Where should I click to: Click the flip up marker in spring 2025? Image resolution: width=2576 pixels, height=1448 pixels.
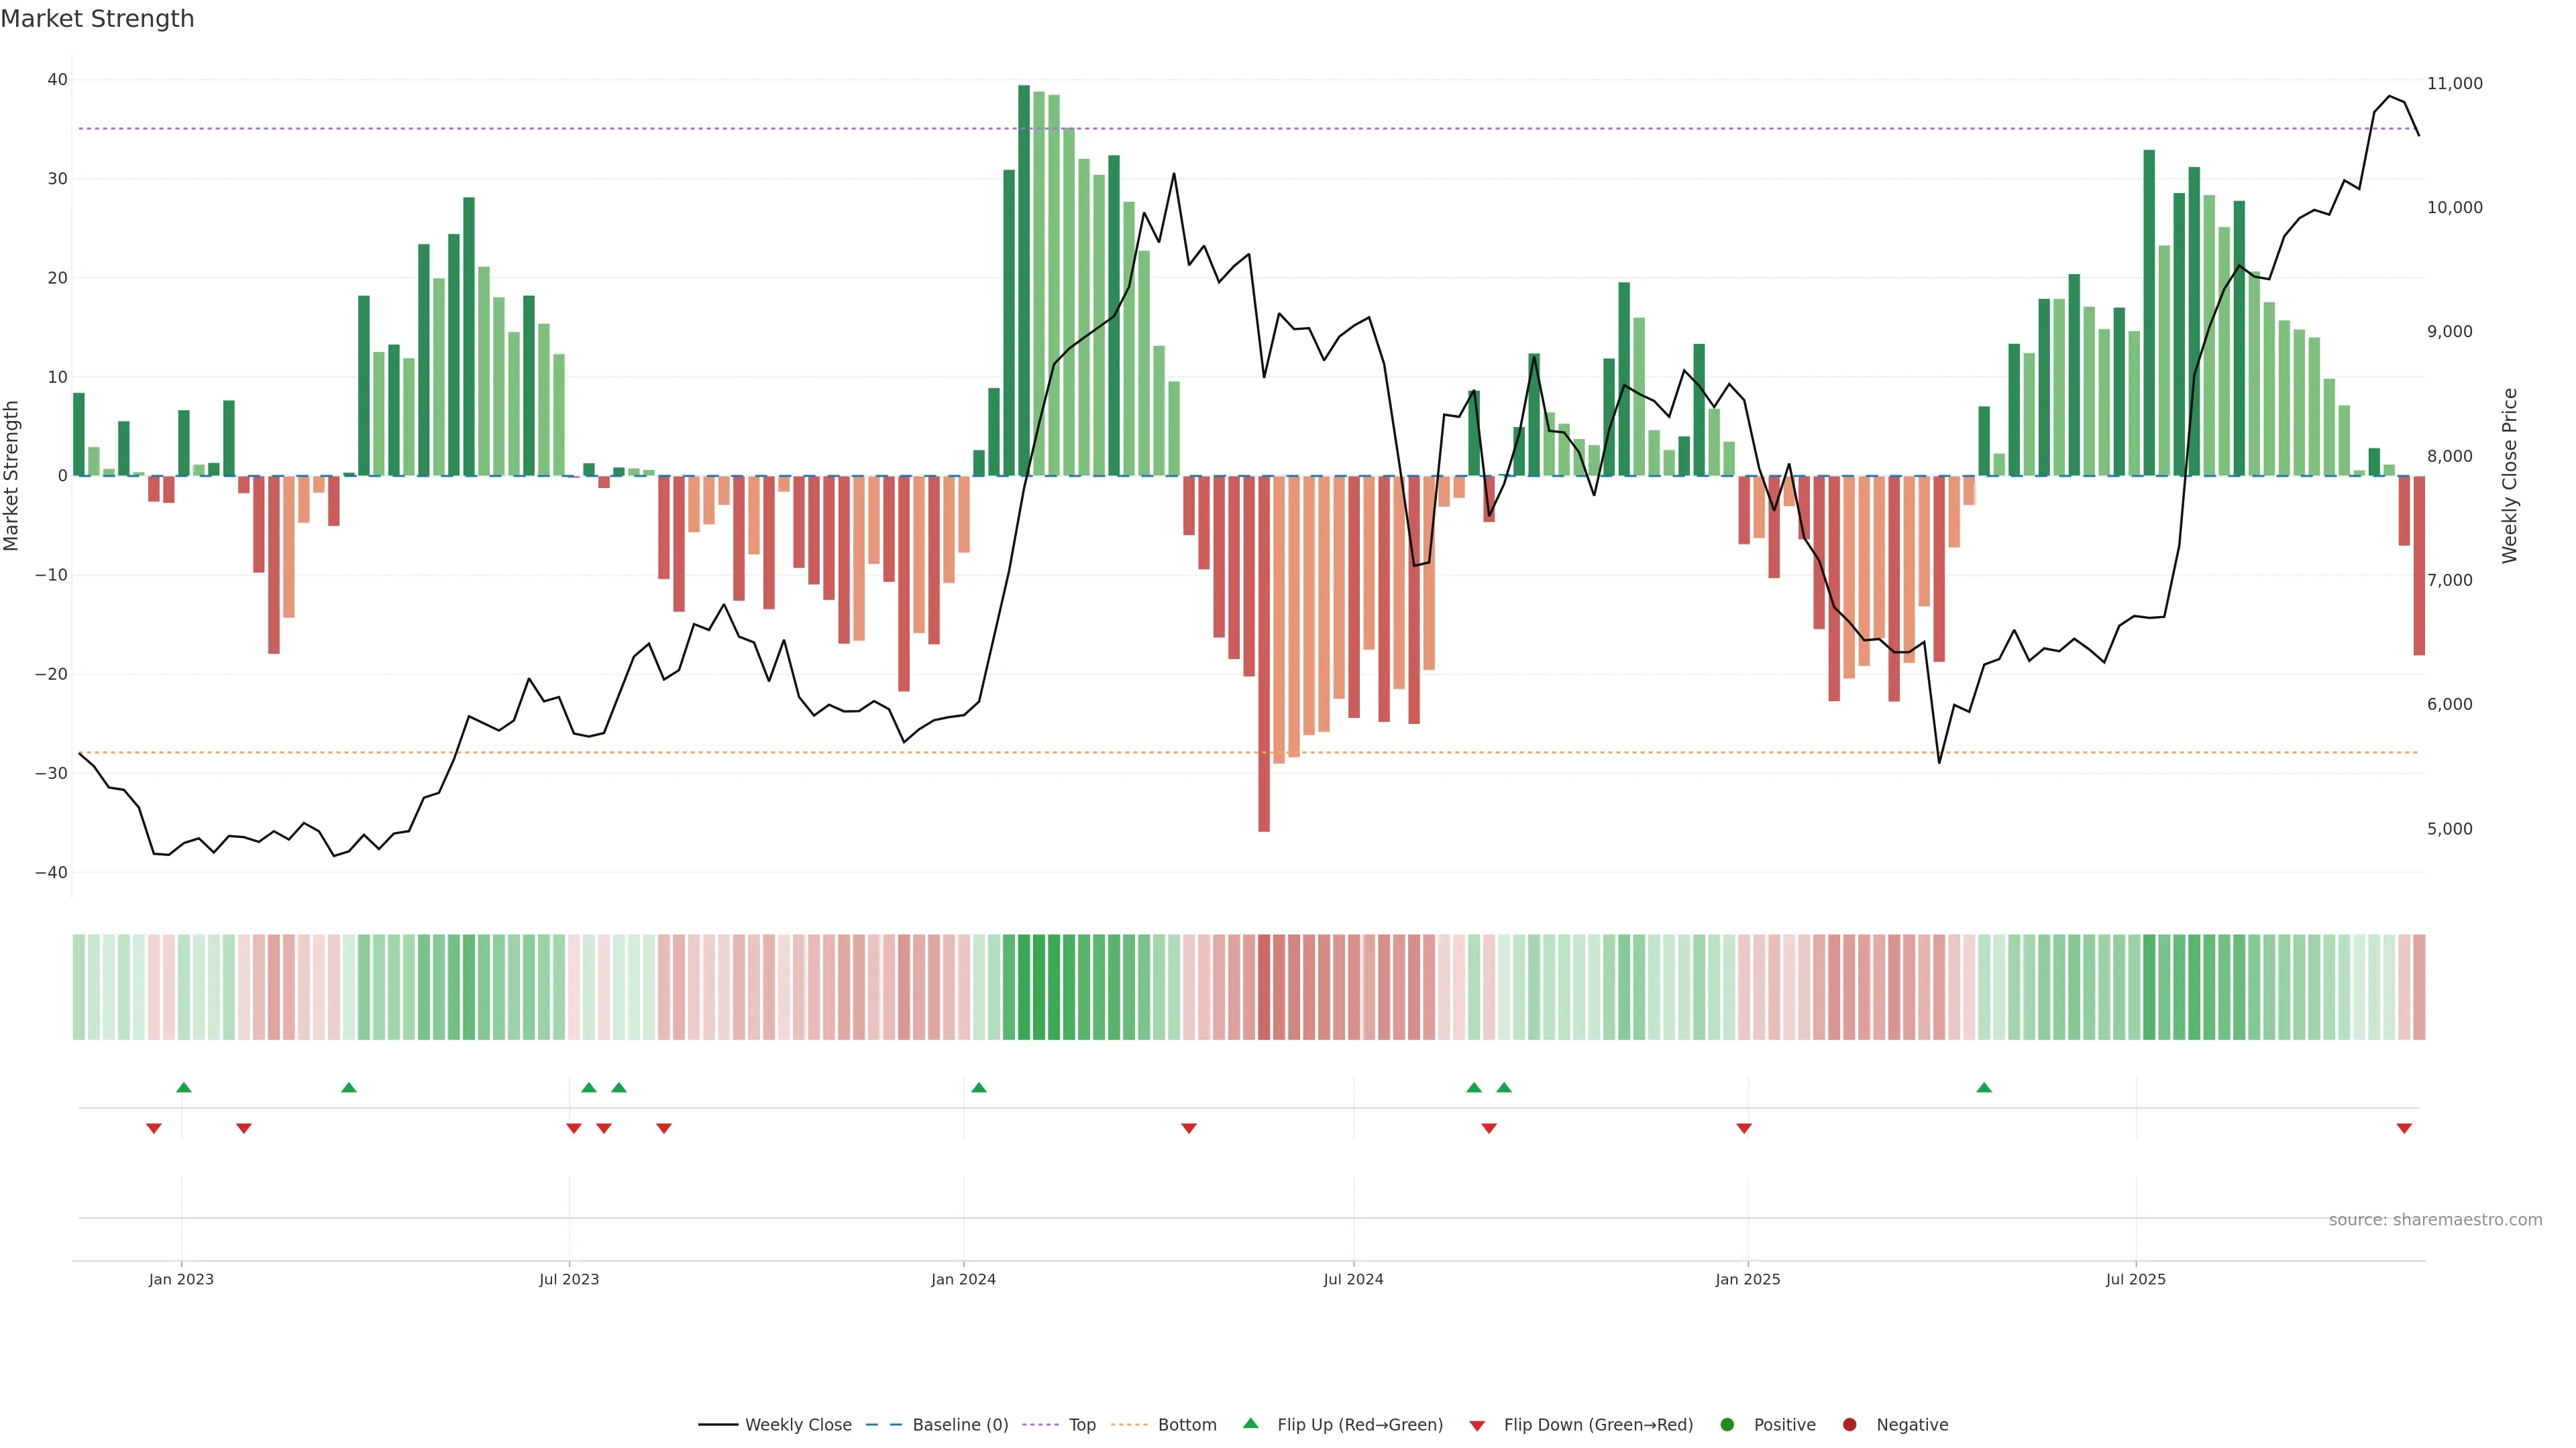click(1984, 1087)
